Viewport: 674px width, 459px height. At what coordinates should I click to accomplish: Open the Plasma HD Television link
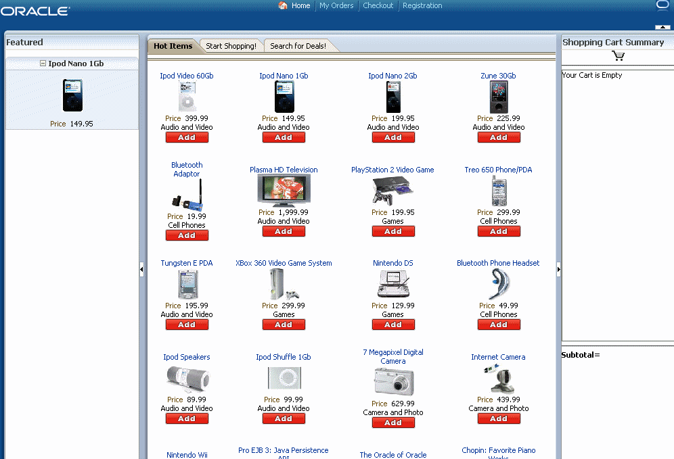click(x=284, y=170)
